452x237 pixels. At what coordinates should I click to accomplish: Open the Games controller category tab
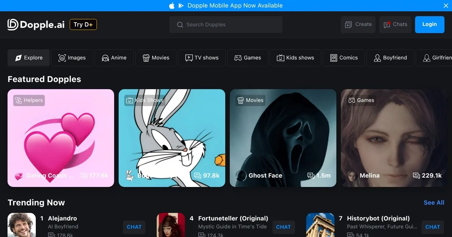coord(247,58)
